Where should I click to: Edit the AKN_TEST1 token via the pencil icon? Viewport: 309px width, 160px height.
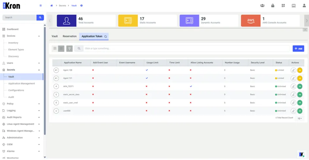click(293, 86)
